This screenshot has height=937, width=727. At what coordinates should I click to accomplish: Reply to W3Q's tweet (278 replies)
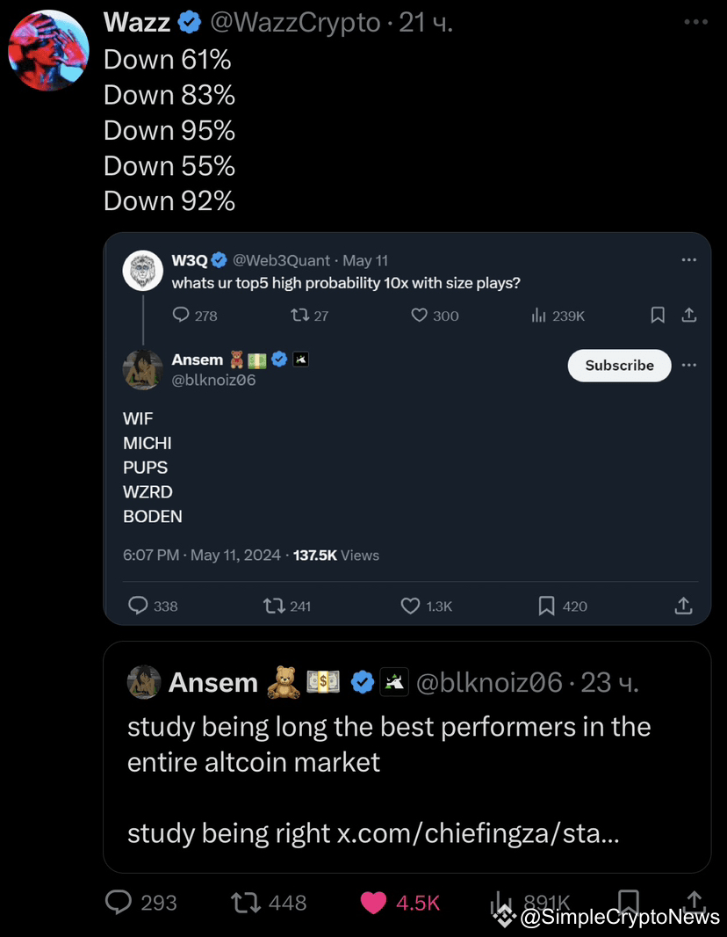click(x=181, y=316)
